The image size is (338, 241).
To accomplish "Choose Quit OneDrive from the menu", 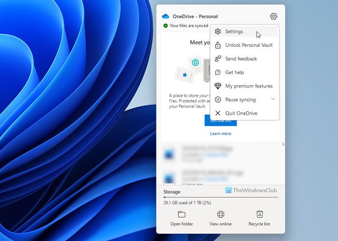I will click(x=245, y=113).
